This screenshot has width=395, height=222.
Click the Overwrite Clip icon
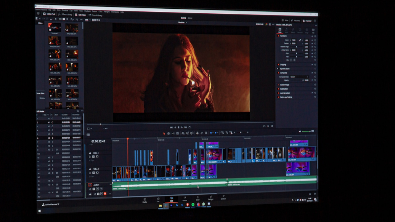click(188, 133)
